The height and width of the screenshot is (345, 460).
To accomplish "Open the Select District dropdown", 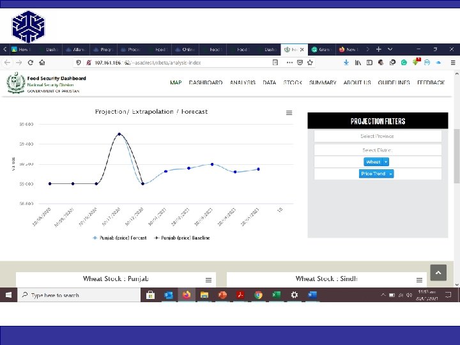I will coord(378,150).
